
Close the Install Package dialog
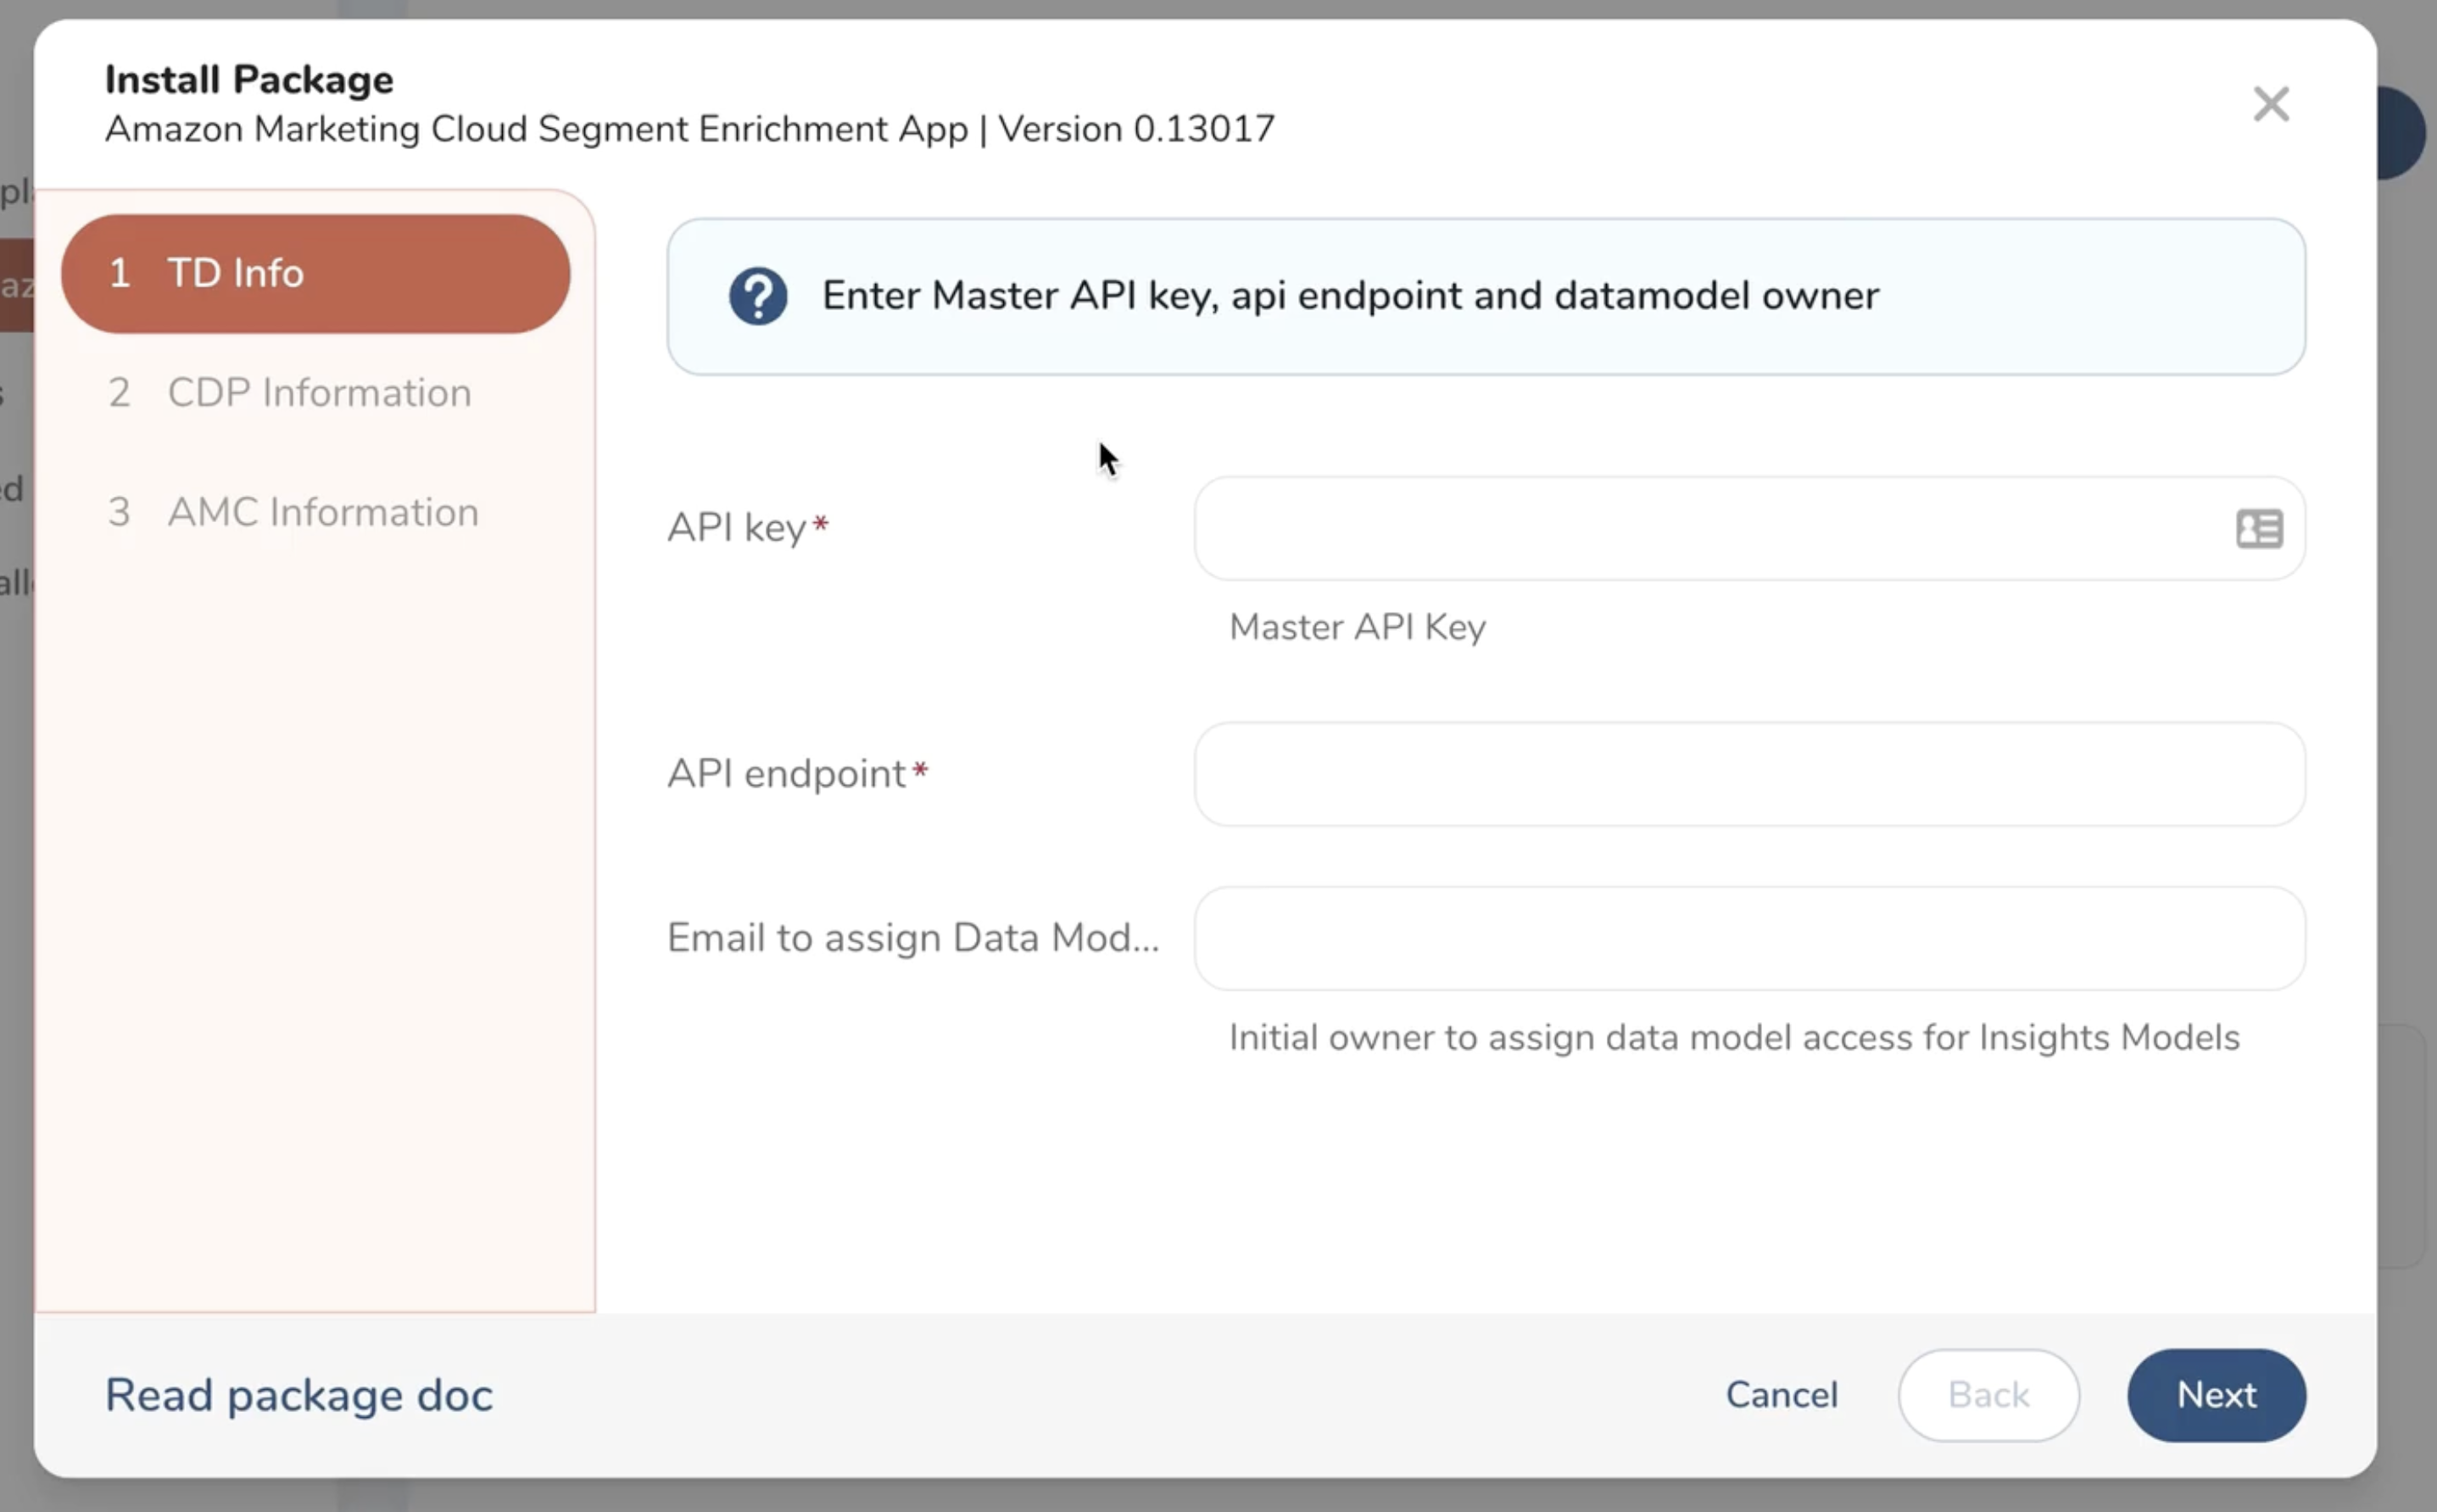pyautogui.click(x=2271, y=103)
